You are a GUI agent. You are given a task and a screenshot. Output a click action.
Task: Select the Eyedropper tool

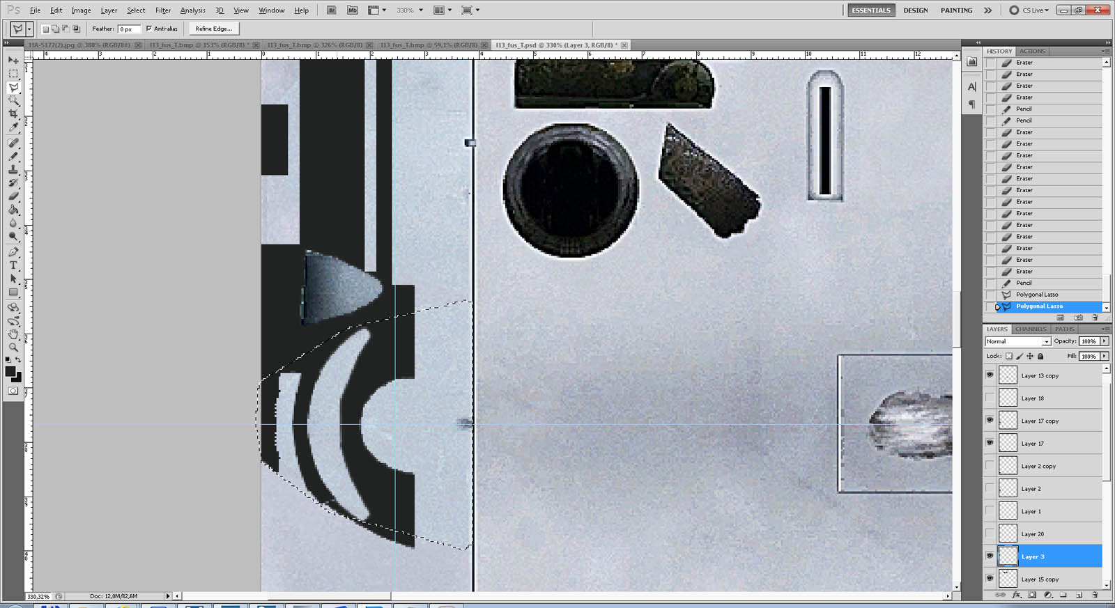pos(13,127)
